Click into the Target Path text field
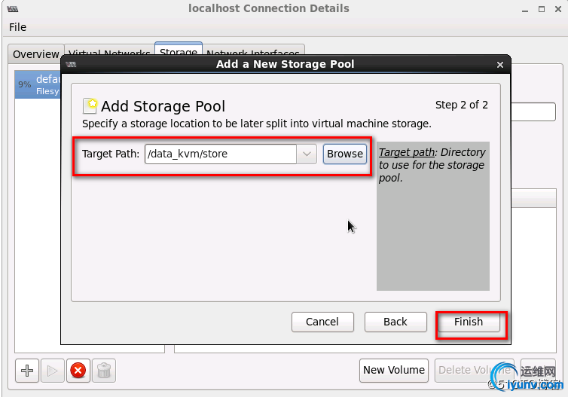This screenshot has height=397, width=568. click(221, 154)
